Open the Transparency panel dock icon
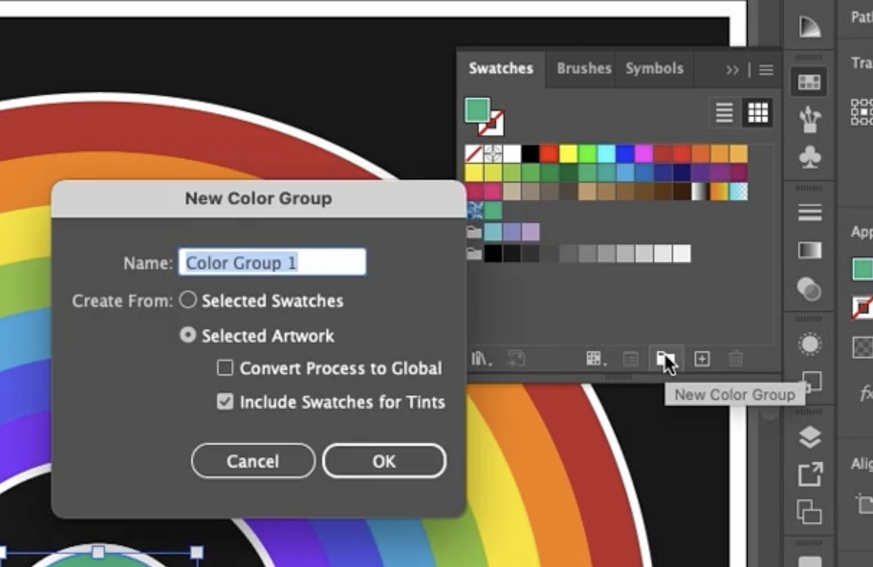This screenshot has width=873, height=567. (810, 289)
